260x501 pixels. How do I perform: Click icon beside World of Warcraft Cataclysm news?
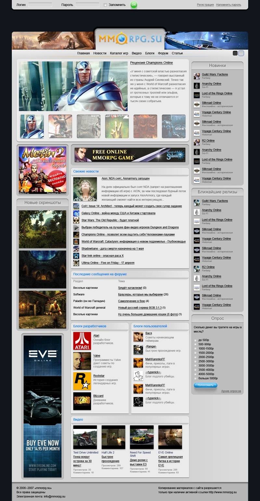pos(76,241)
